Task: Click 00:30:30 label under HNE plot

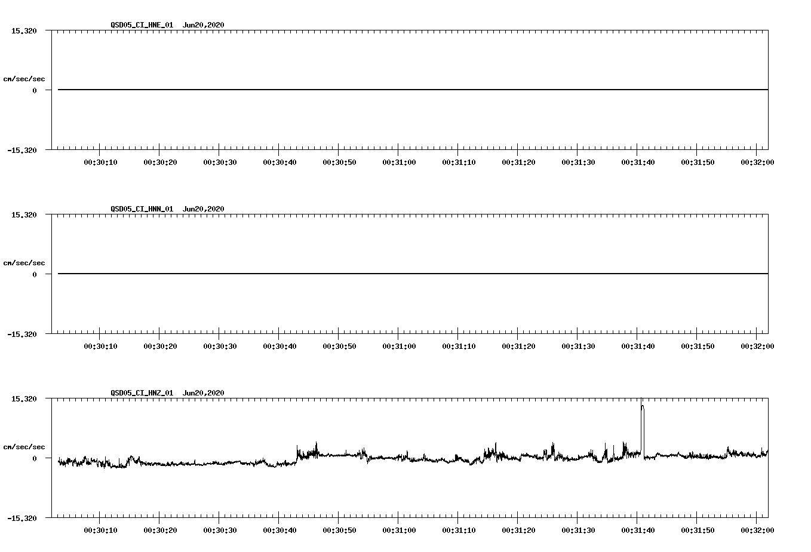Action: (220, 162)
